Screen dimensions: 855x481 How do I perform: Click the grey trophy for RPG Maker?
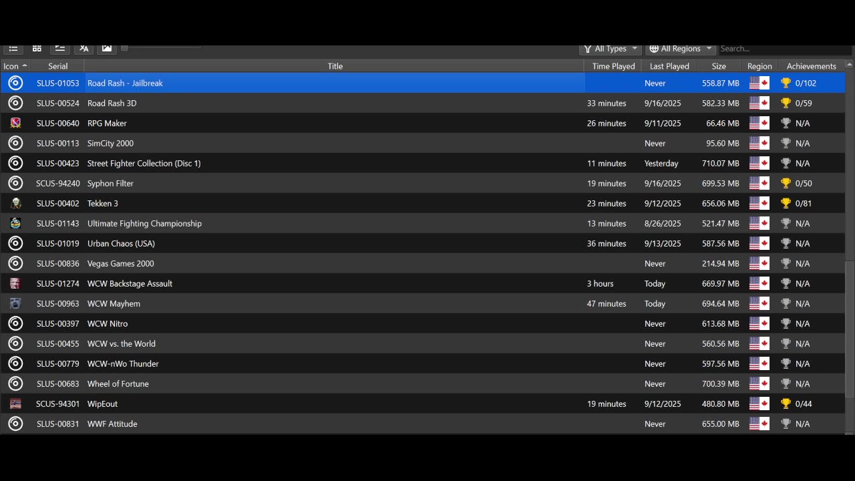786,123
